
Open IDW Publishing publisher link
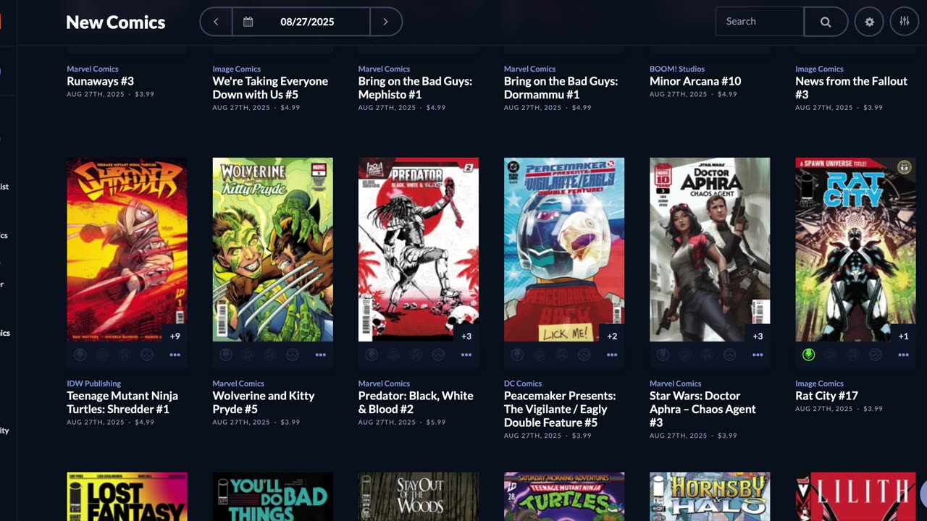click(93, 384)
